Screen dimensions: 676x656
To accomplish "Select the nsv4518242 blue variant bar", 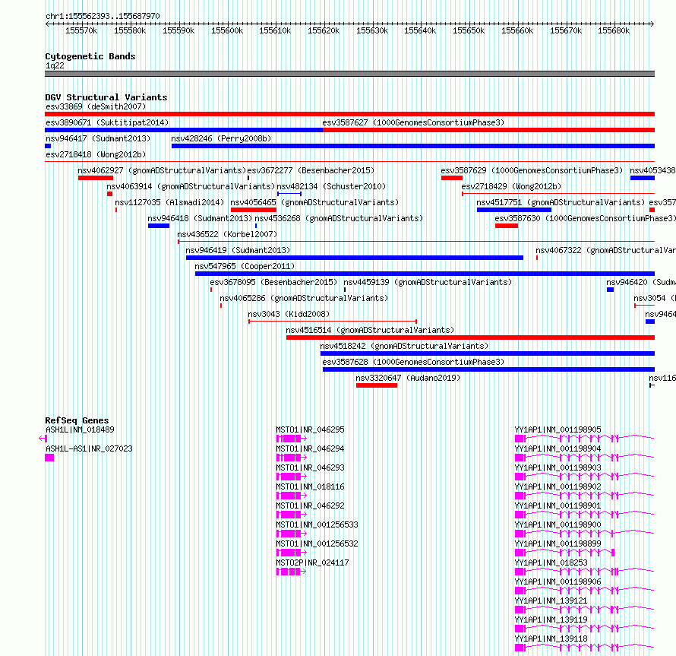I will [x=488, y=353].
